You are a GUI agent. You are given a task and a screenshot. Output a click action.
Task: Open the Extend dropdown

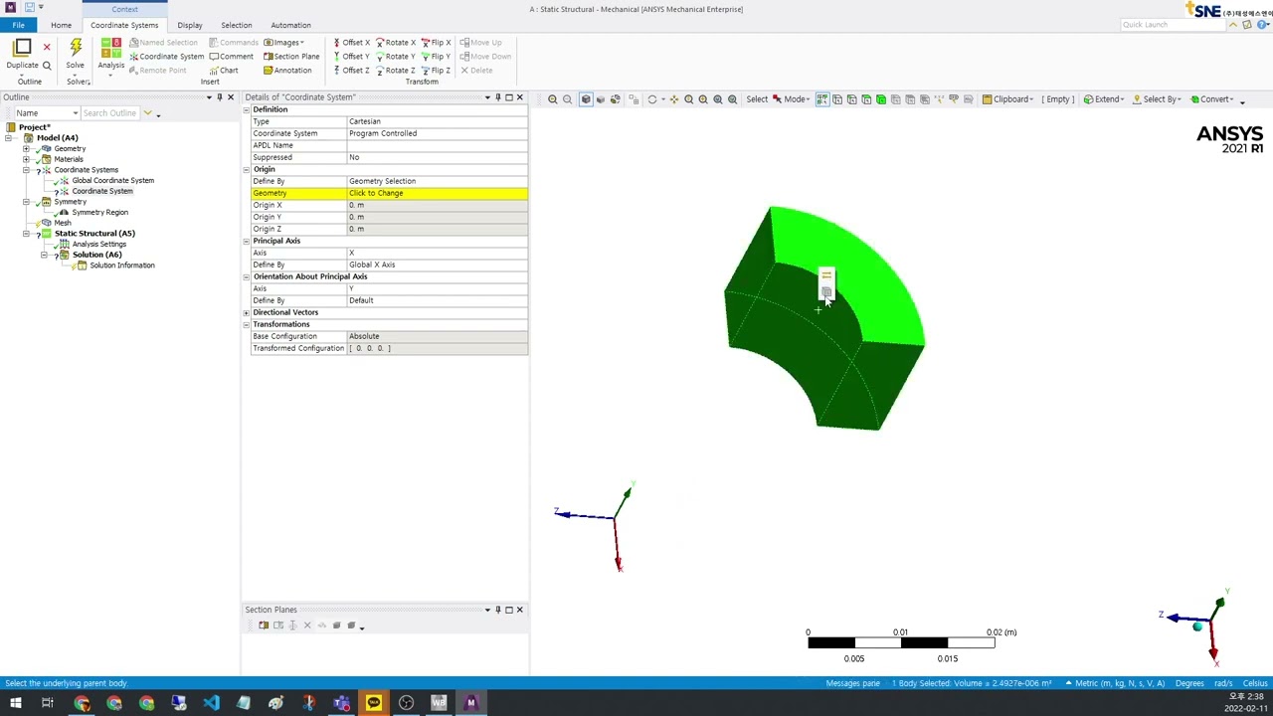click(x=1103, y=99)
